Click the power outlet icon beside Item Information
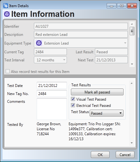Image resolution: width=140 pixels, height=162 pixels. pos(7,14)
